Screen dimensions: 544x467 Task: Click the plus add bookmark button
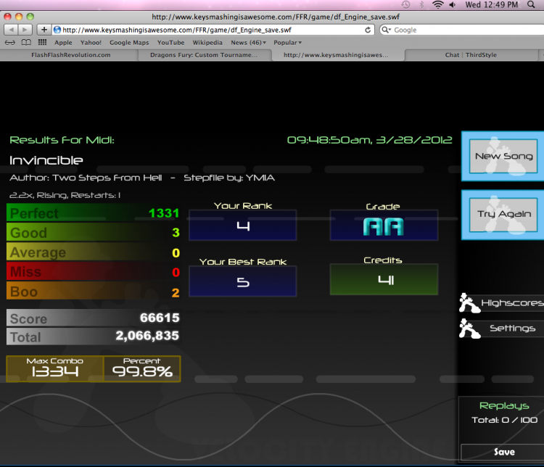(x=44, y=30)
